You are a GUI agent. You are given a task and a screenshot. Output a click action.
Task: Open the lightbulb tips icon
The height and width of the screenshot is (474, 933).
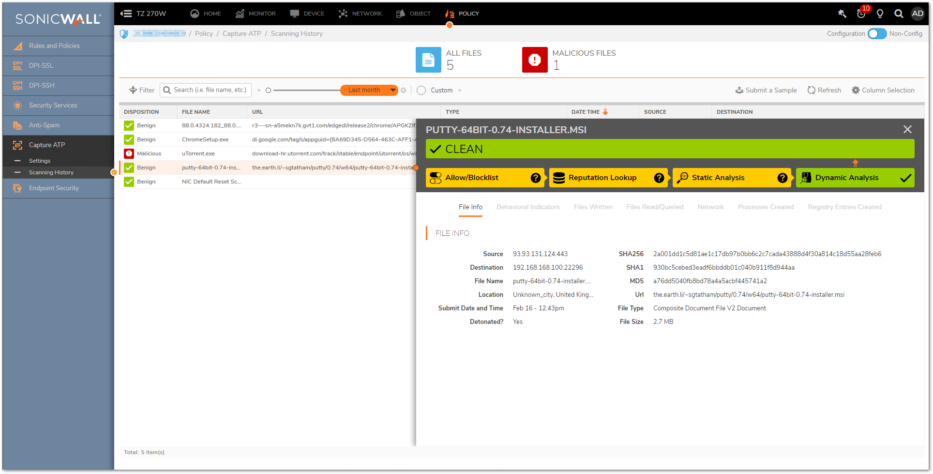click(x=880, y=14)
